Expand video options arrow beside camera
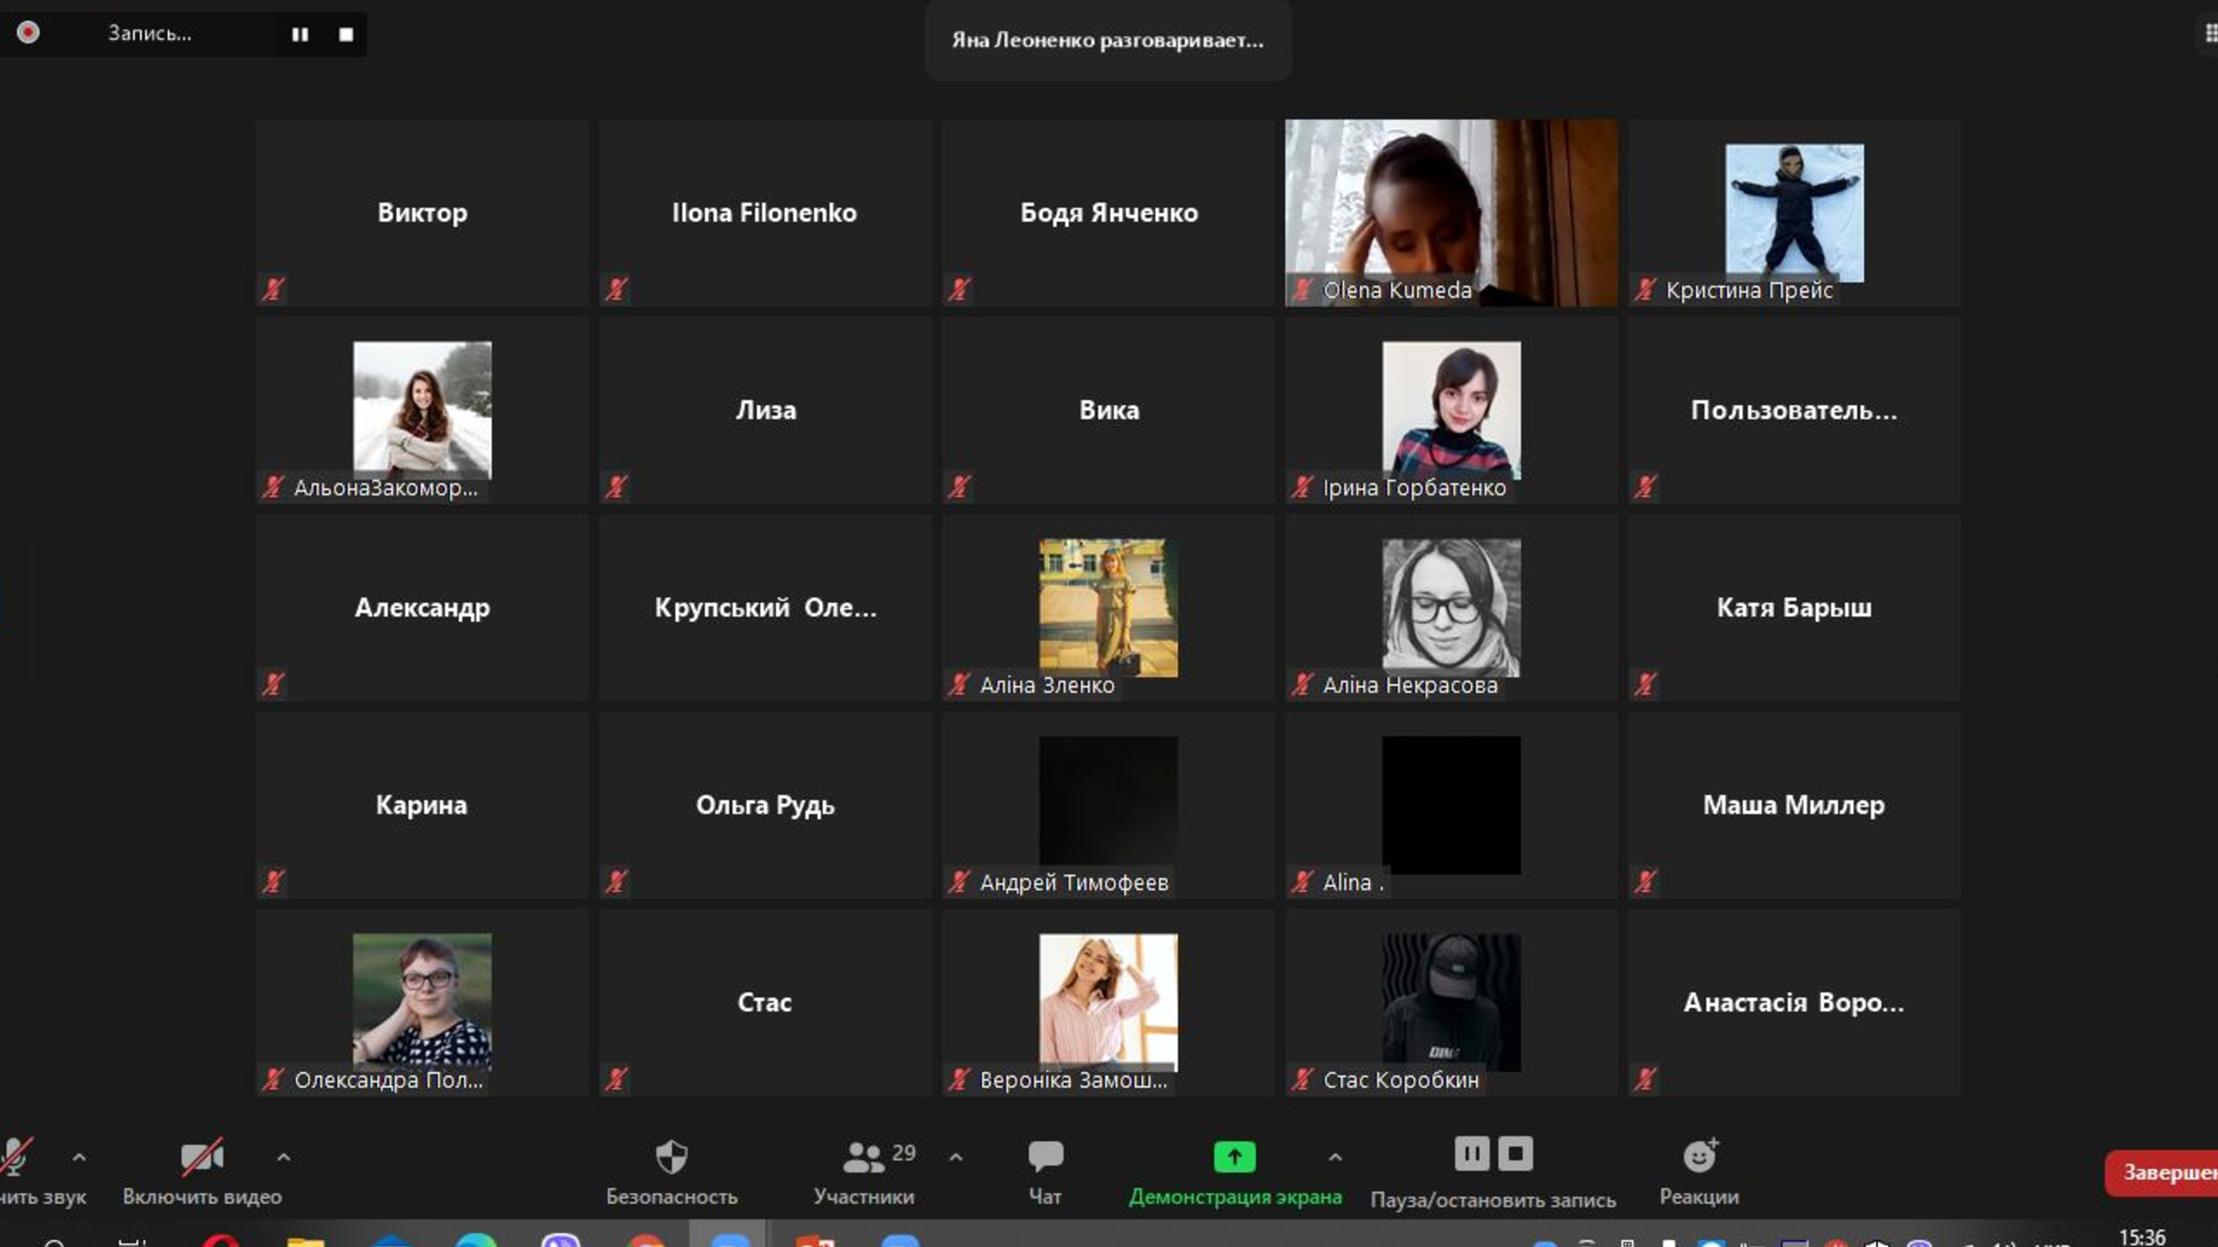The image size is (2218, 1247). (284, 1157)
